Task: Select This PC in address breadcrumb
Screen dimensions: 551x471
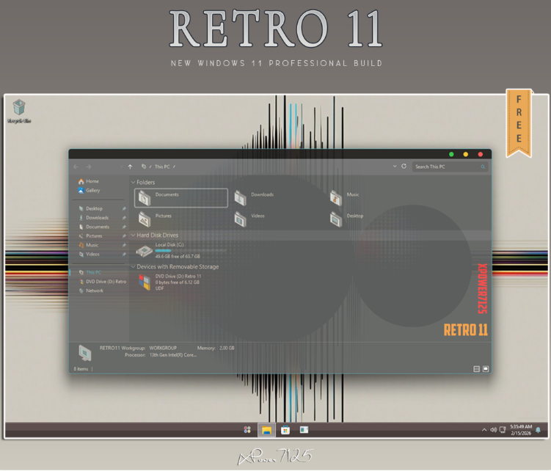Action: 162,167
